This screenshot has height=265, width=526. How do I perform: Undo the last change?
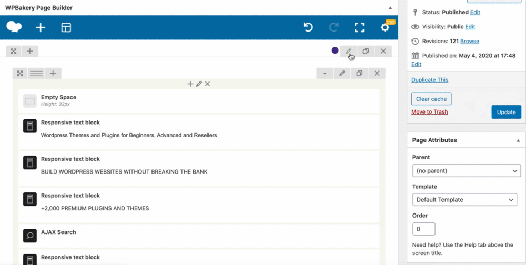click(x=308, y=27)
